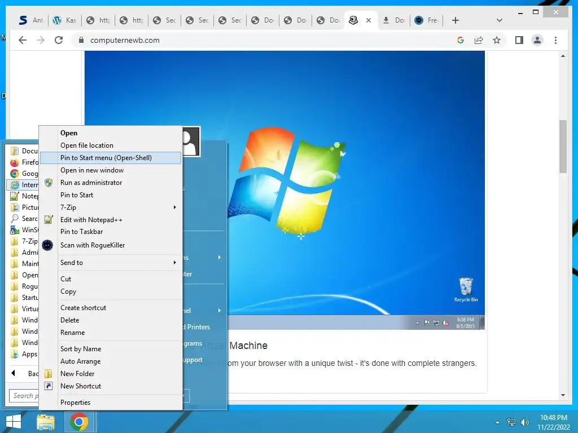Show hidden tray icons arrow
This screenshot has height=433, width=578.
coord(498,422)
